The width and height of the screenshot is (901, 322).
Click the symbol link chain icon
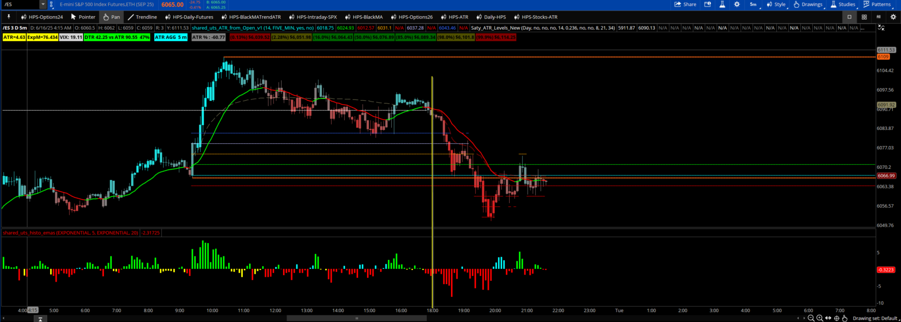coord(51,4)
